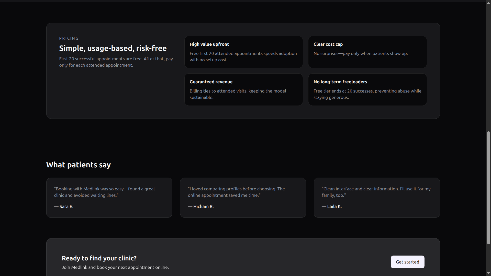Click the No long-term freeloaders card
The image size is (491, 276).
[x=367, y=89]
